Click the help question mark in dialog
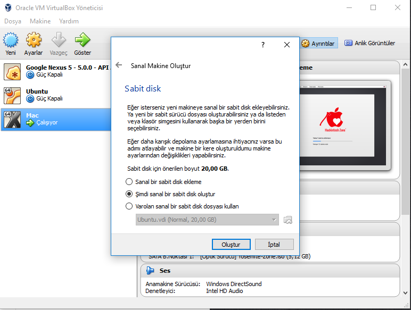Screen dimensions: 411x310 [x=263, y=45]
